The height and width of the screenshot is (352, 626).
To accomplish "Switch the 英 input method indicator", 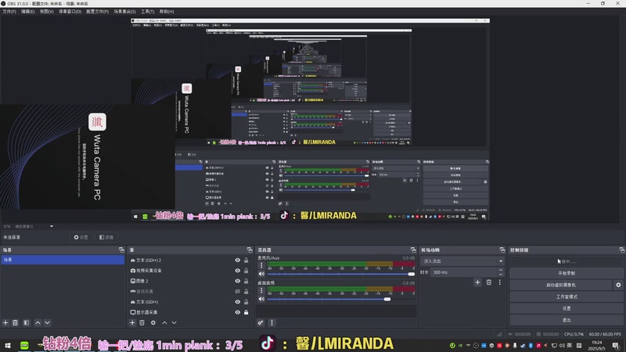I will [x=570, y=346].
